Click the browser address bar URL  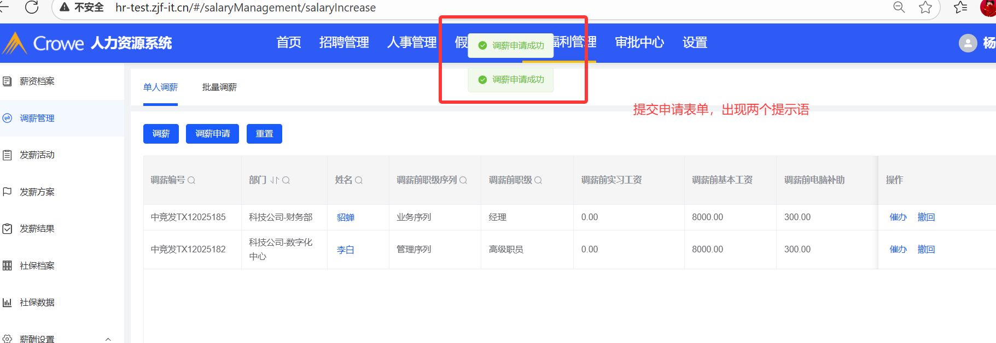point(246,8)
